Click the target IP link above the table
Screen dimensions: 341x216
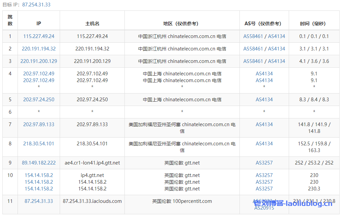coord(36,5)
